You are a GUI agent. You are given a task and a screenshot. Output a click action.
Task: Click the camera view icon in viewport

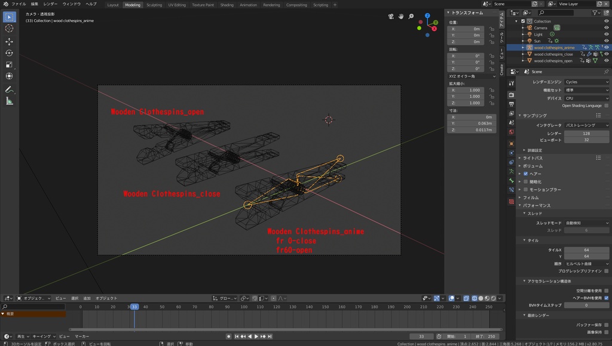(391, 17)
